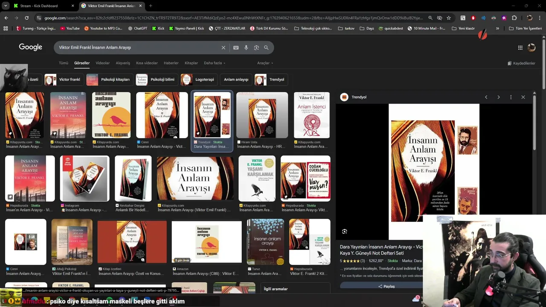
Task: Clear the Google search box text
Action: coord(223,48)
